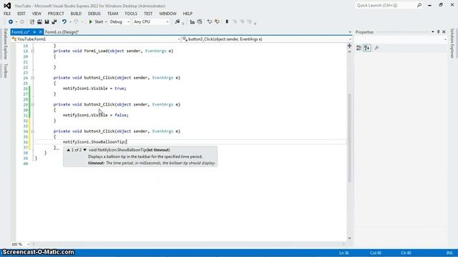Click the Property Pages wrench icon
Image resolution: width=458 pixels, height=257 pixels.
[x=376, y=48]
